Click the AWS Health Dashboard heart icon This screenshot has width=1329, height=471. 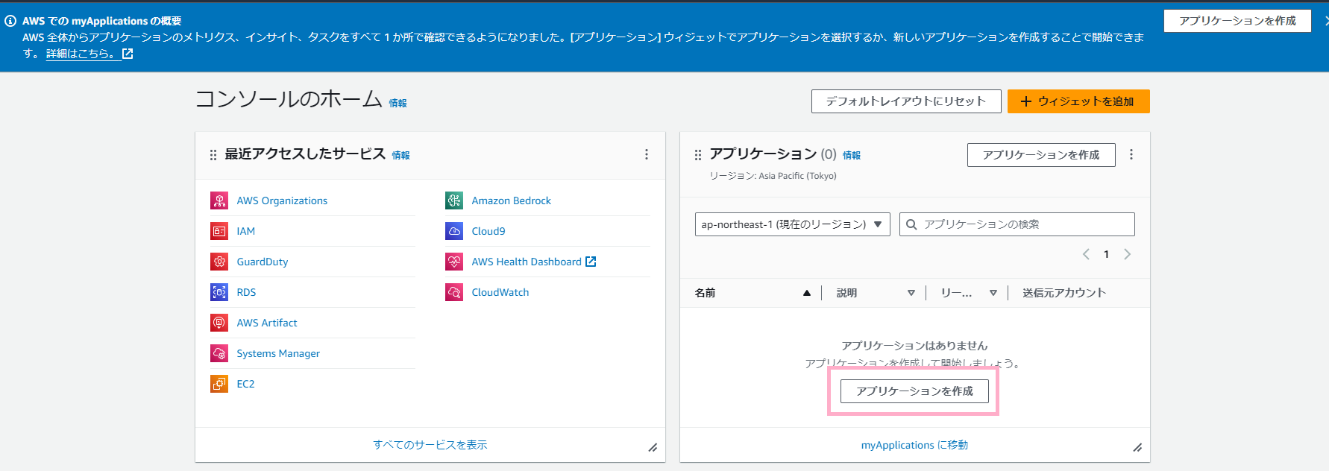(x=454, y=262)
